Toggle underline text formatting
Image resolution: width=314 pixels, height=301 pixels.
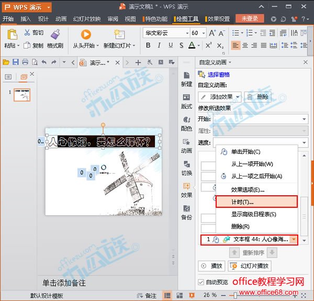click(171, 46)
